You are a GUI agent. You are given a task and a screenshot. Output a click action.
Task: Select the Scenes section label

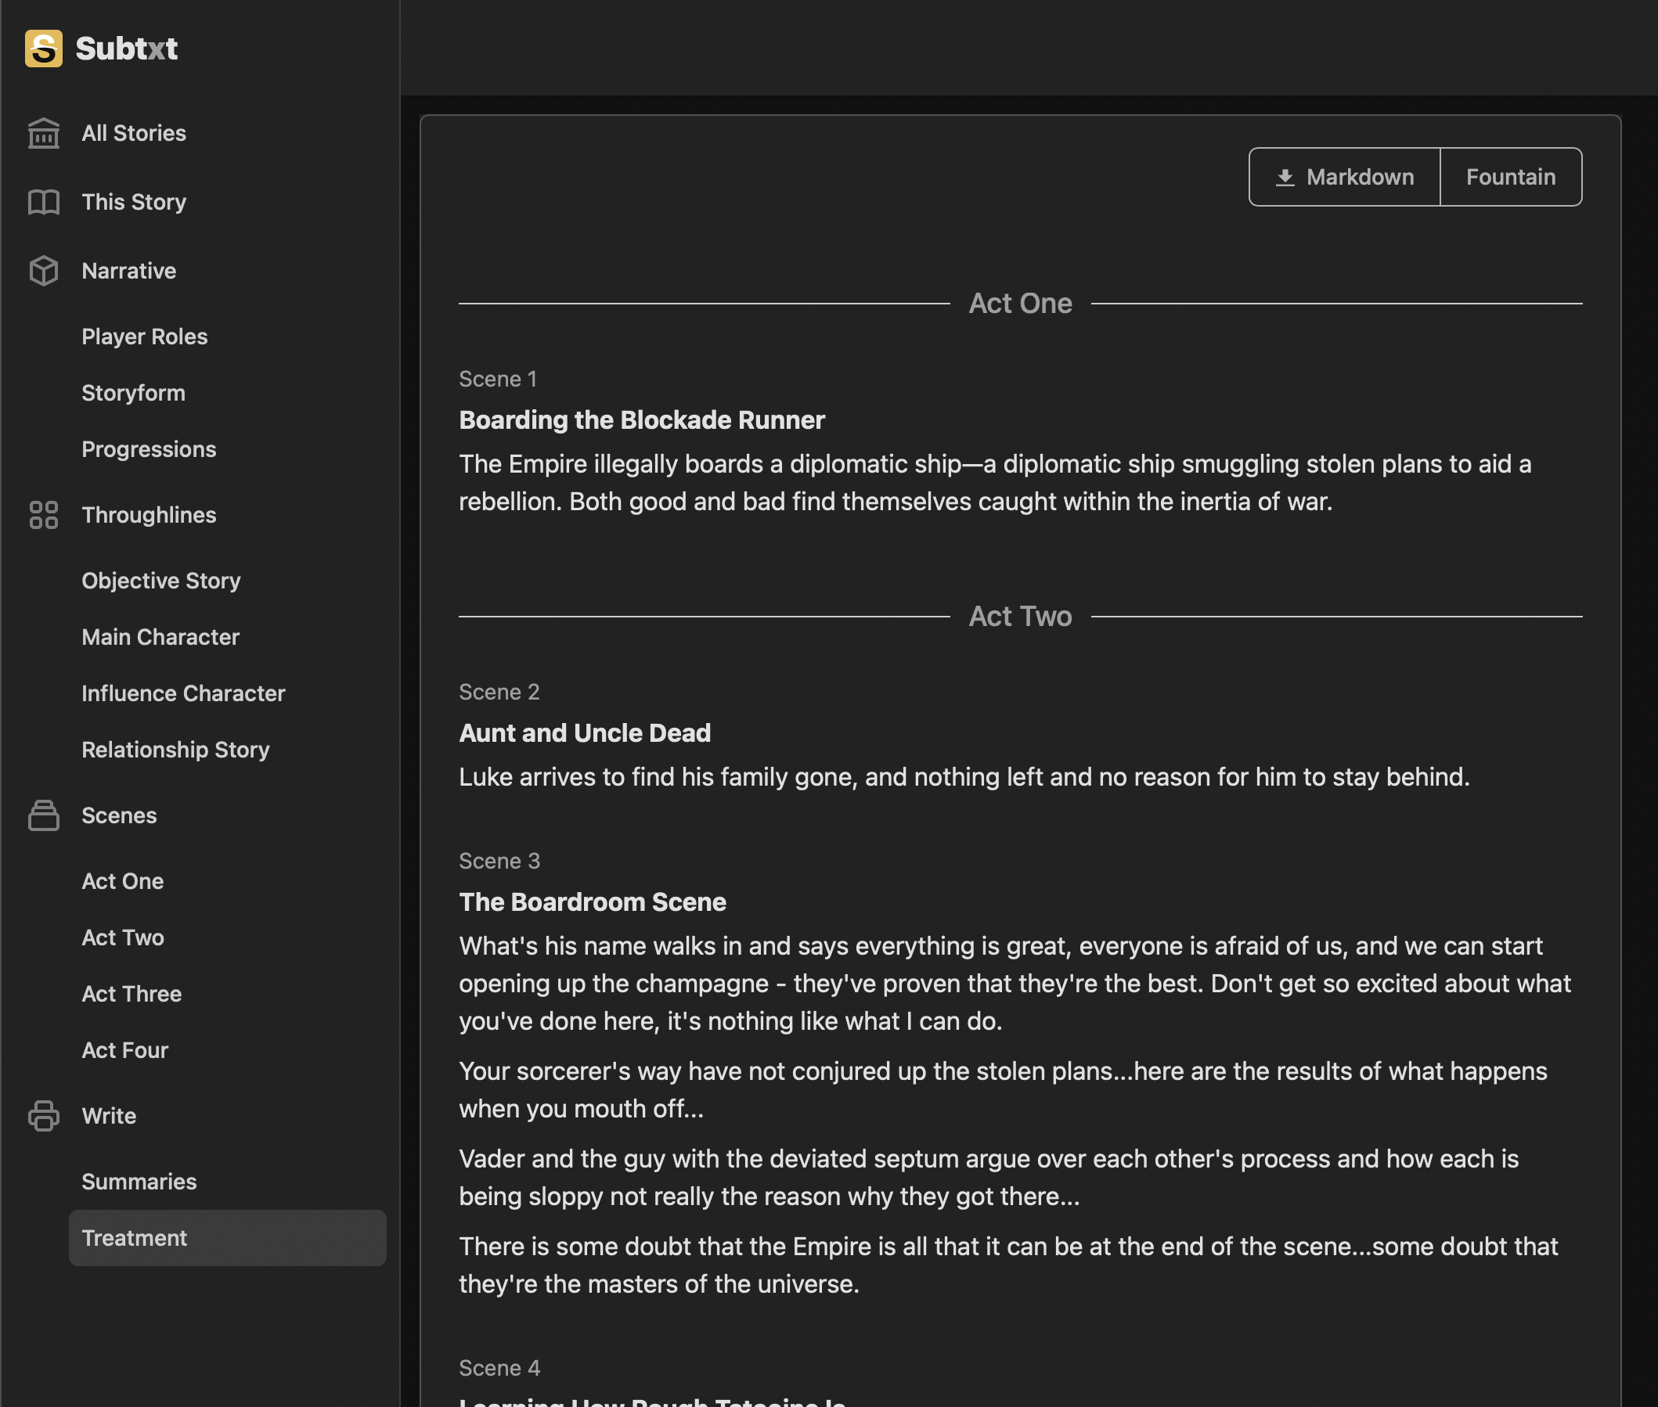tap(119, 815)
